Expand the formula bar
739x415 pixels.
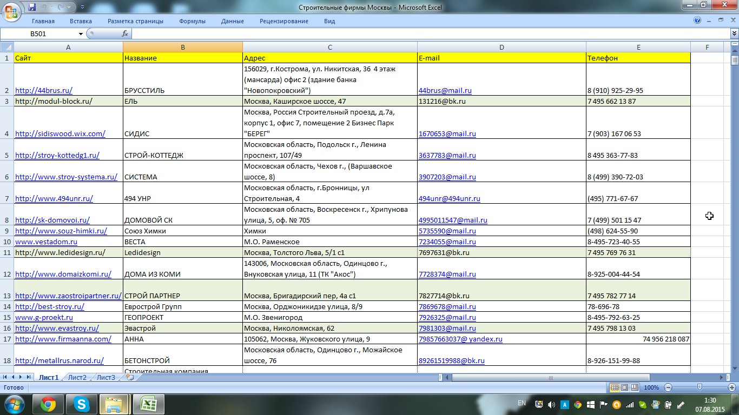click(734, 34)
